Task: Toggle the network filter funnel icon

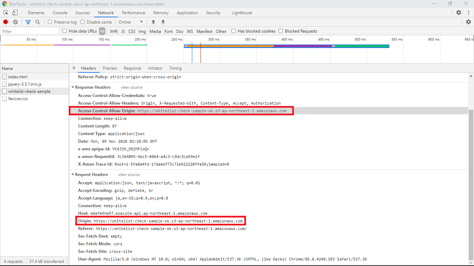Action: pyautogui.click(x=28, y=22)
